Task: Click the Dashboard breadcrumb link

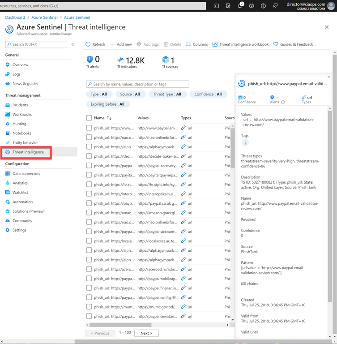Action: click(15, 17)
